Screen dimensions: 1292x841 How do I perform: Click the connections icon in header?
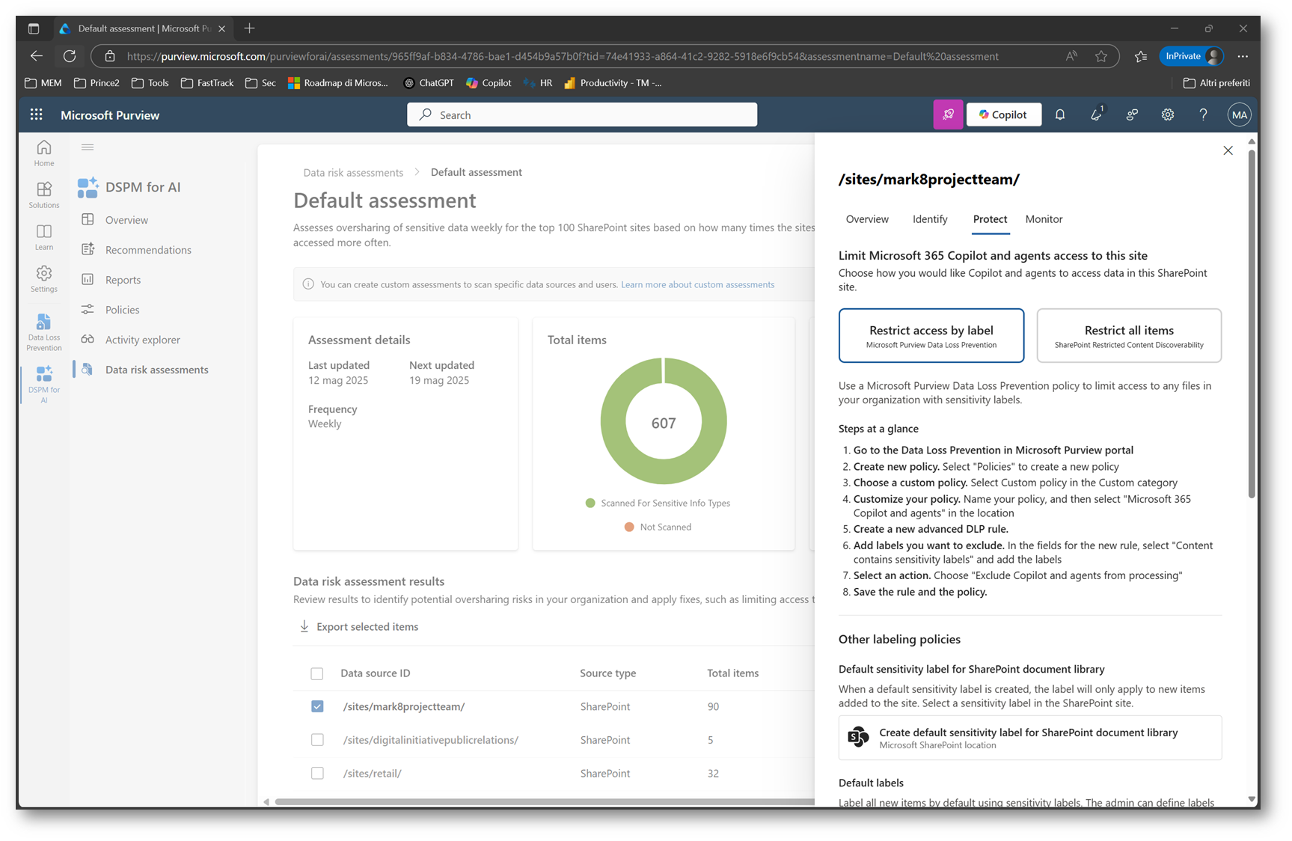coord(1132,114)
